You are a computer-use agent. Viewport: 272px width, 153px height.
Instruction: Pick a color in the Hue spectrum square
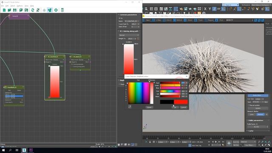coord(139,93)
